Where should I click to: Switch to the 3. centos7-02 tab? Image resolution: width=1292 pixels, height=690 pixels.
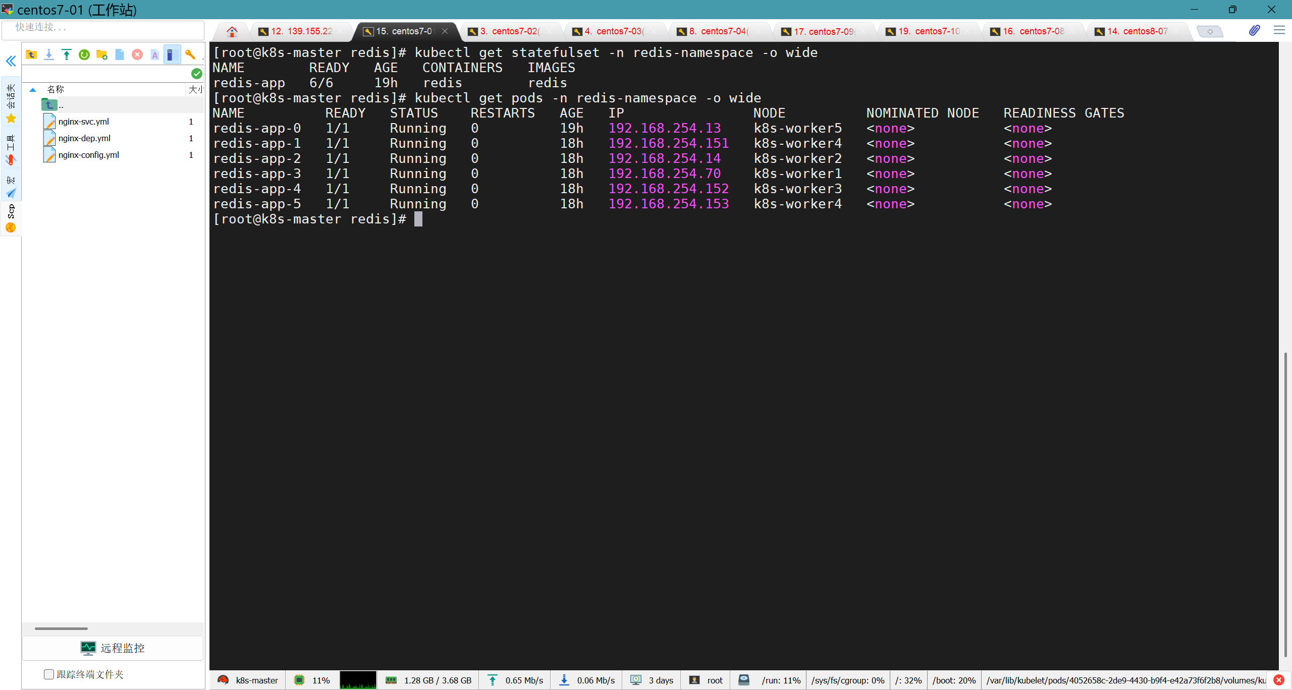510,31
